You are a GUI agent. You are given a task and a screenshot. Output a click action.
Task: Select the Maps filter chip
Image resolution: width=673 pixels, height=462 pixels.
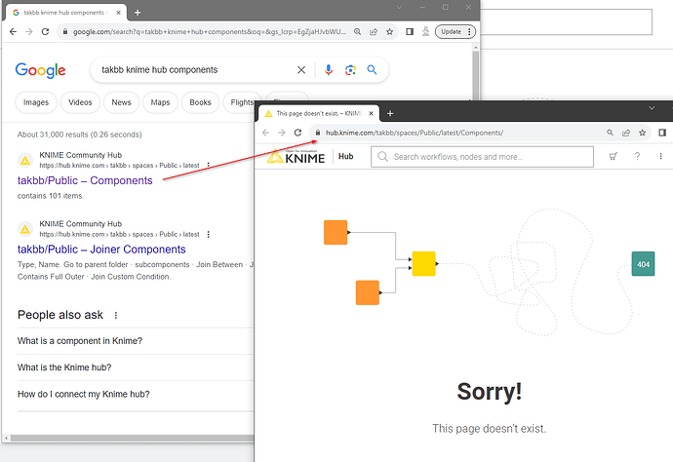[x=160, y=102]
